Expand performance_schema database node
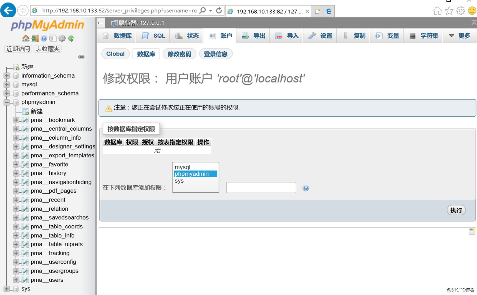This screenshot has height=295, width=477. point(7,93)
